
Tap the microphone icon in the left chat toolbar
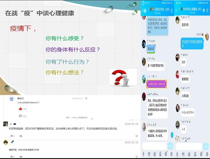coord(143,154)
